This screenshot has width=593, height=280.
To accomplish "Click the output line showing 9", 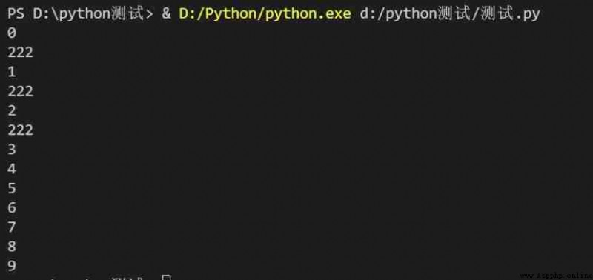I will (x=12, y=266).
